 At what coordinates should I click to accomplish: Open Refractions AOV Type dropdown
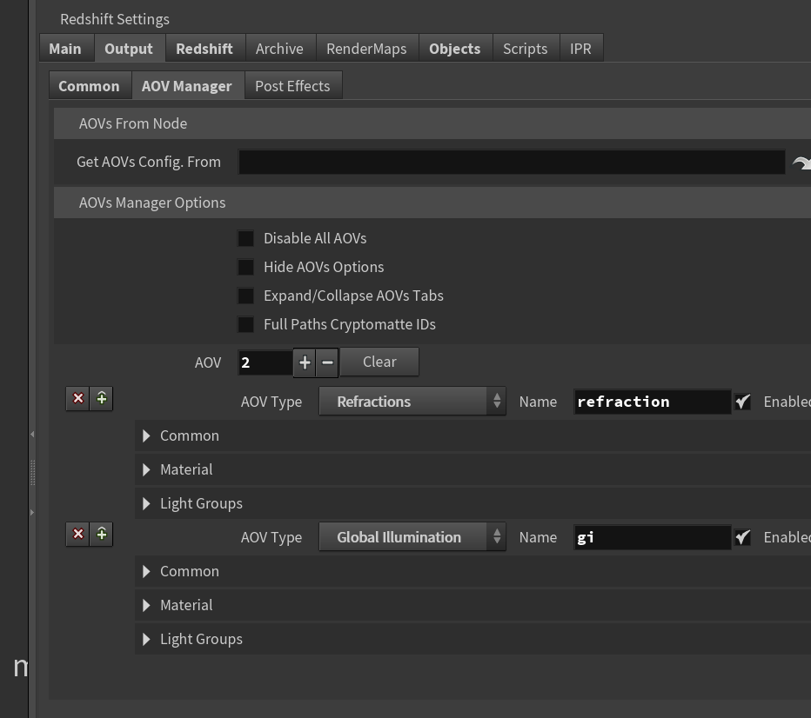pyautogui.click(x=412, y=402)
